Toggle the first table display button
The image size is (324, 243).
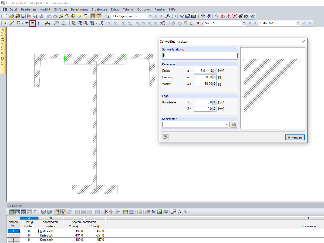[x=93, y=16]
